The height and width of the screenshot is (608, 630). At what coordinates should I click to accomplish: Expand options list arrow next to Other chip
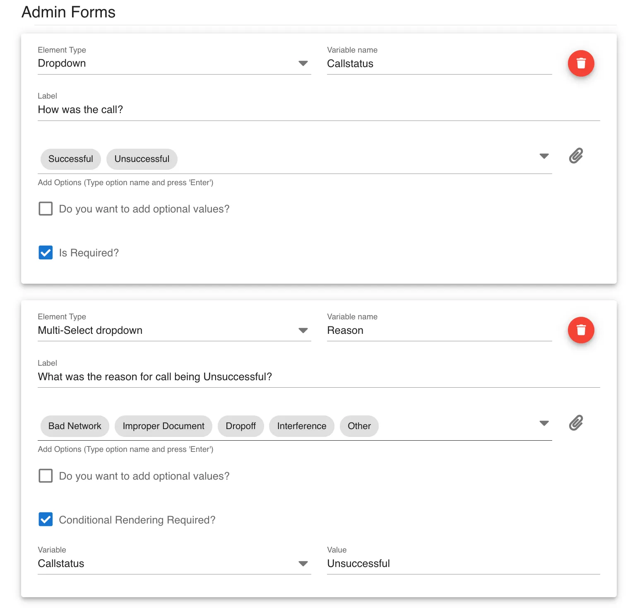544,423
